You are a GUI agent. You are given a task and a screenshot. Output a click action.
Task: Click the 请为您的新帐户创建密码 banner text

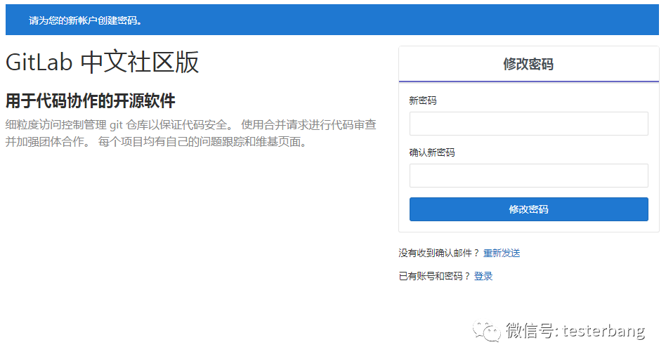[86, 20]
